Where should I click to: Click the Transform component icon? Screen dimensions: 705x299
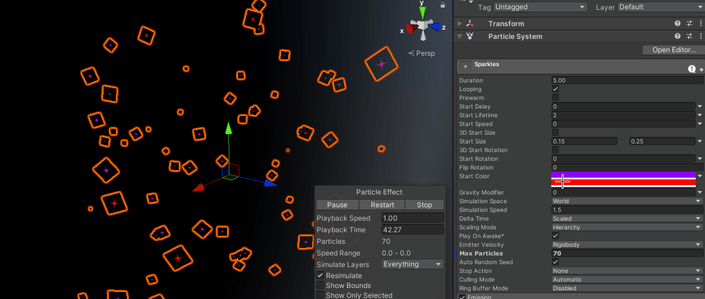(x=470, y=24)
